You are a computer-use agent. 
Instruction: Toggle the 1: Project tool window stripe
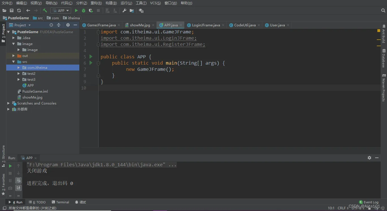coord(3,33)
